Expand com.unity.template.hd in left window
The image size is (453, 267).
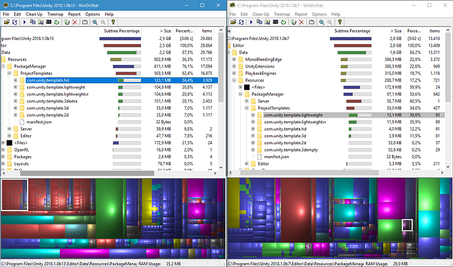point(16,80)
